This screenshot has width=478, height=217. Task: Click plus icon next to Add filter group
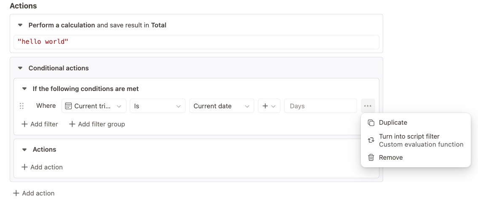(72, 124)
